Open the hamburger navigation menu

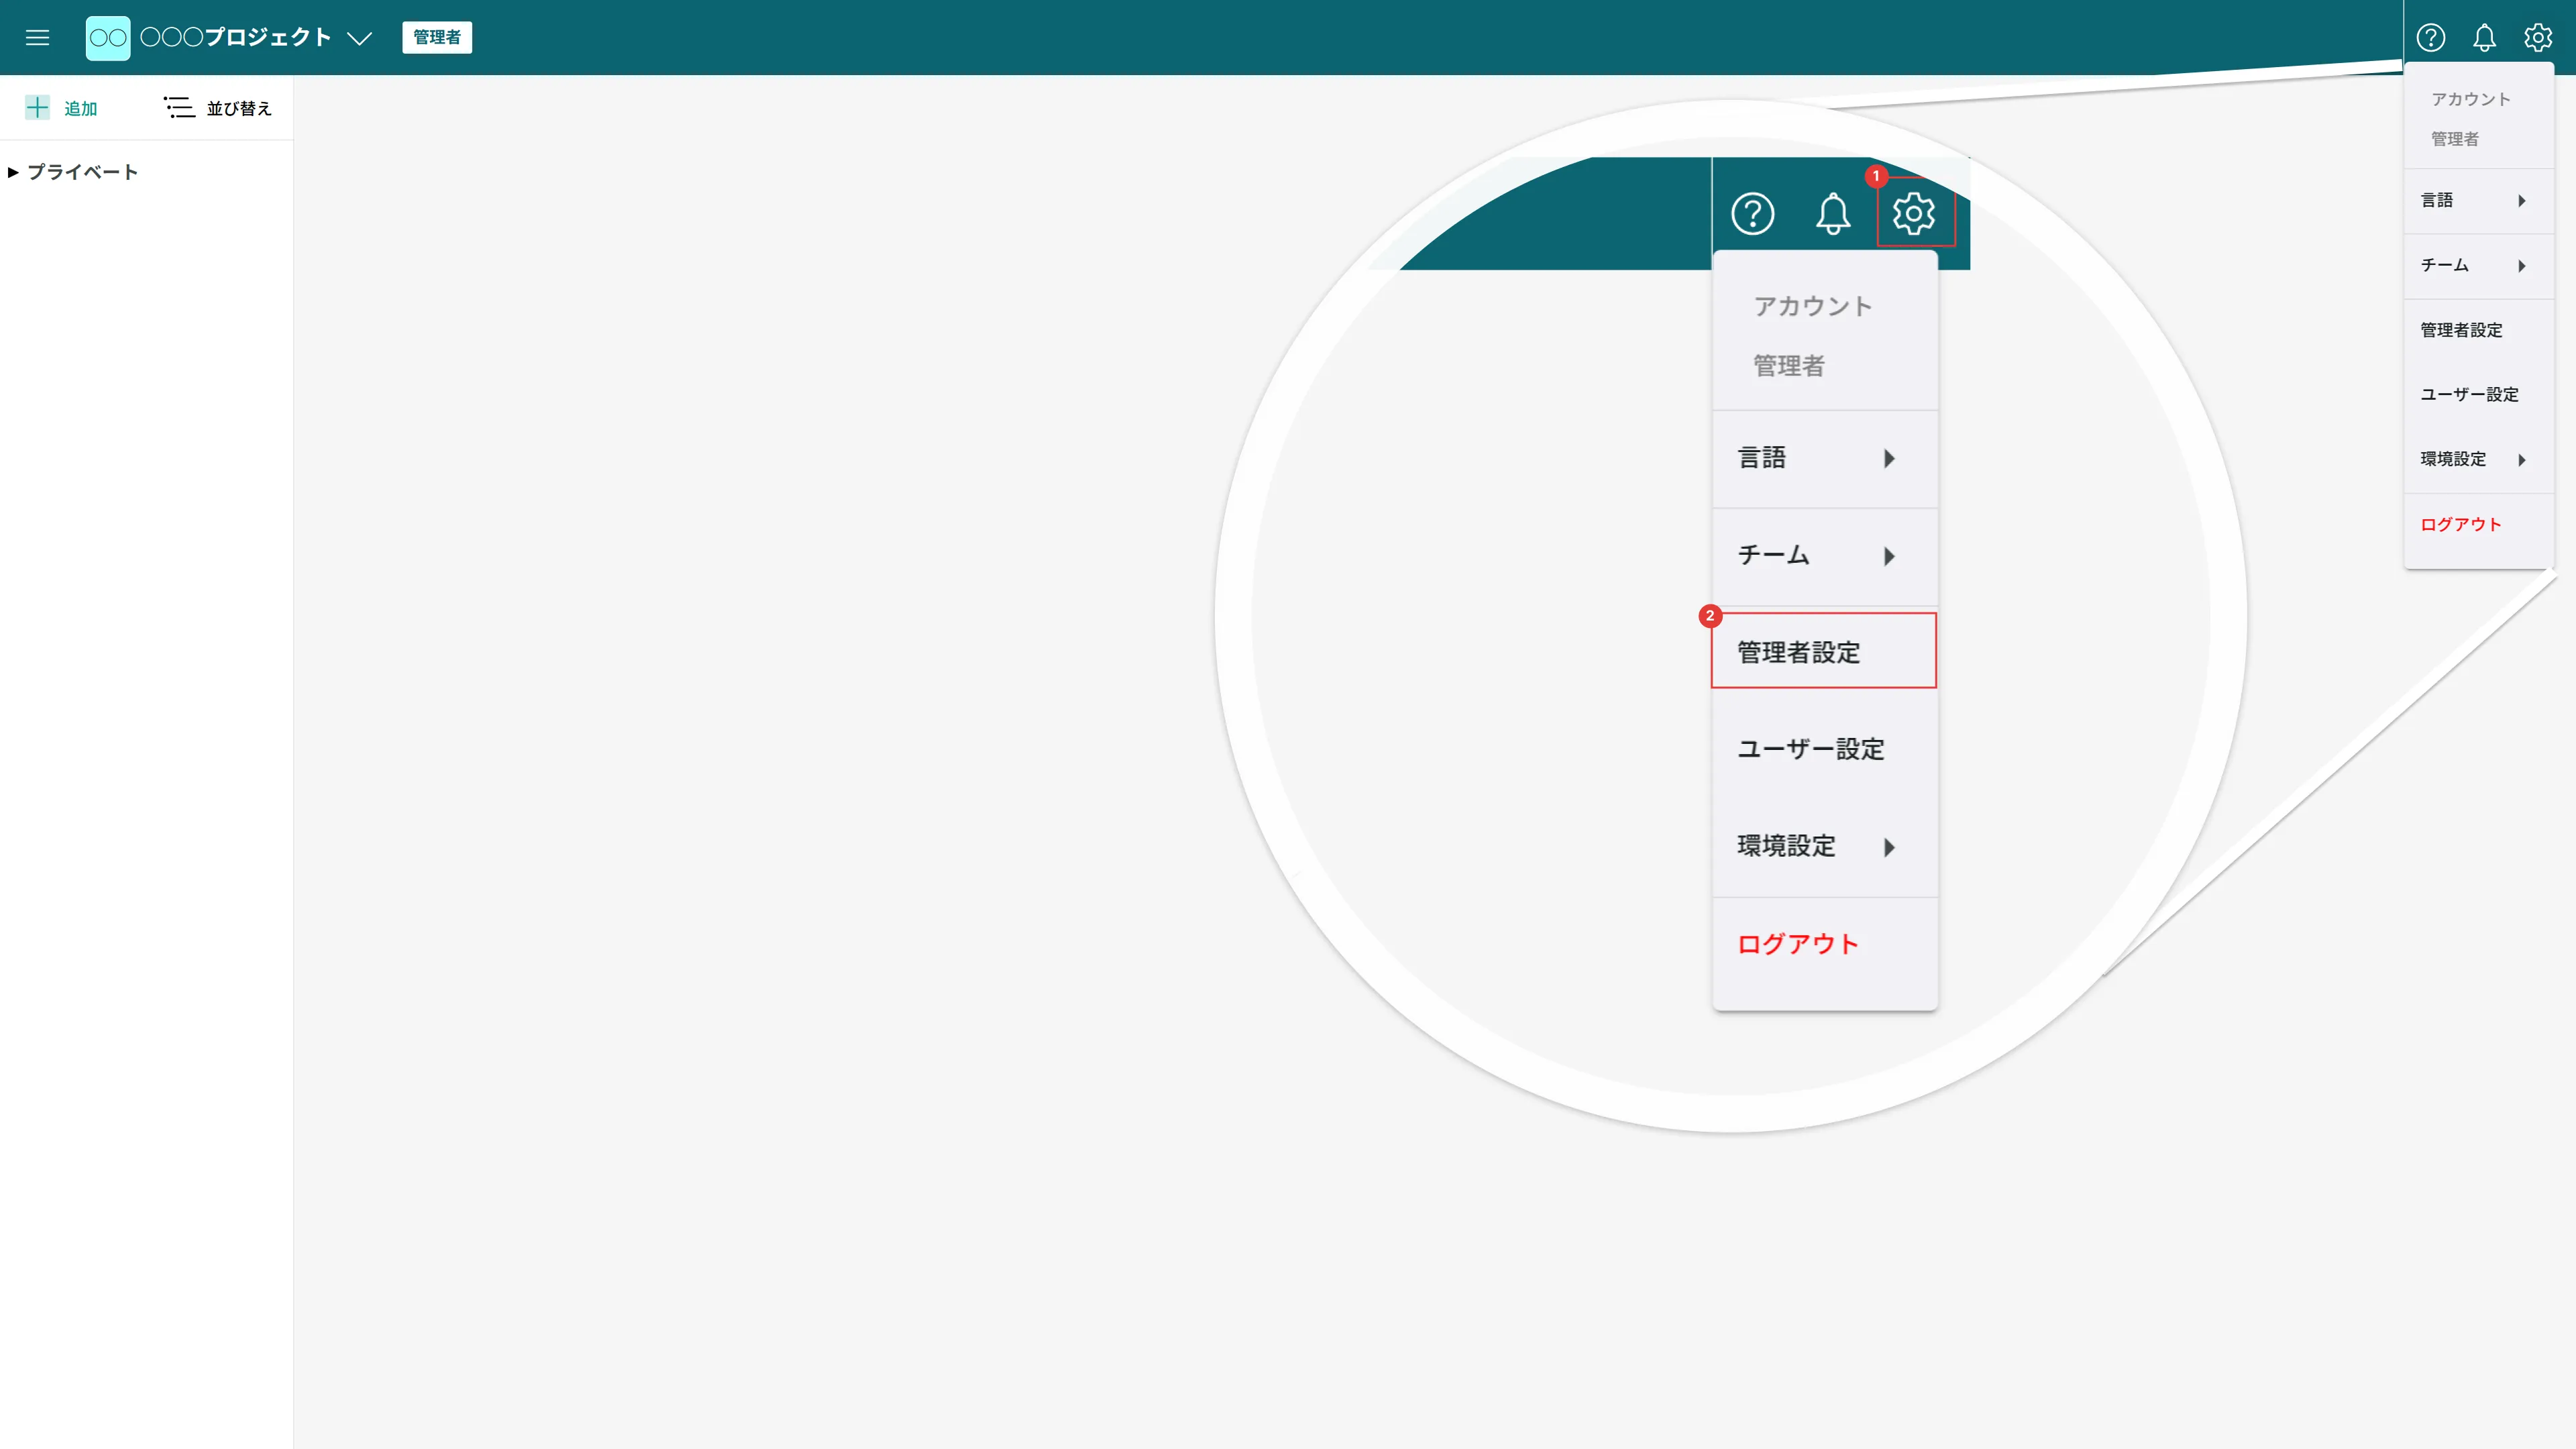pos(37,37)
